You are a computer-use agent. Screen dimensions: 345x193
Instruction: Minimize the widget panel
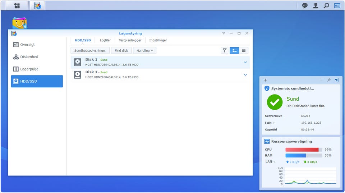(x=321, y=80)
